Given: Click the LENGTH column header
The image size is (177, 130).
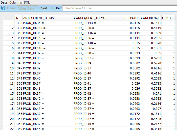Looking at the screenshot, I should coord(168,18).
